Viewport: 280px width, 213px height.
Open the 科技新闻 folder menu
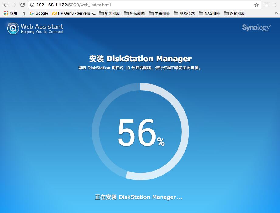pos(134,13)
